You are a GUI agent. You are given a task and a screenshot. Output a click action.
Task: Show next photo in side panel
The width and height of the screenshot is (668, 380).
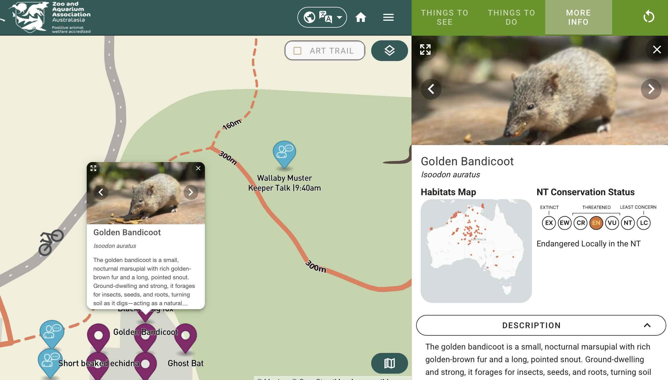coord(651,89)
